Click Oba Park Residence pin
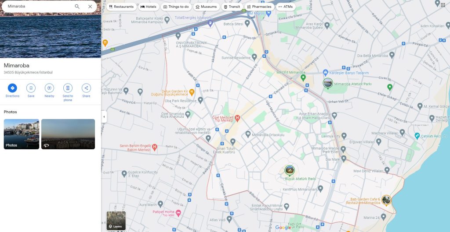Screen dimensions: 450x232 200,100
